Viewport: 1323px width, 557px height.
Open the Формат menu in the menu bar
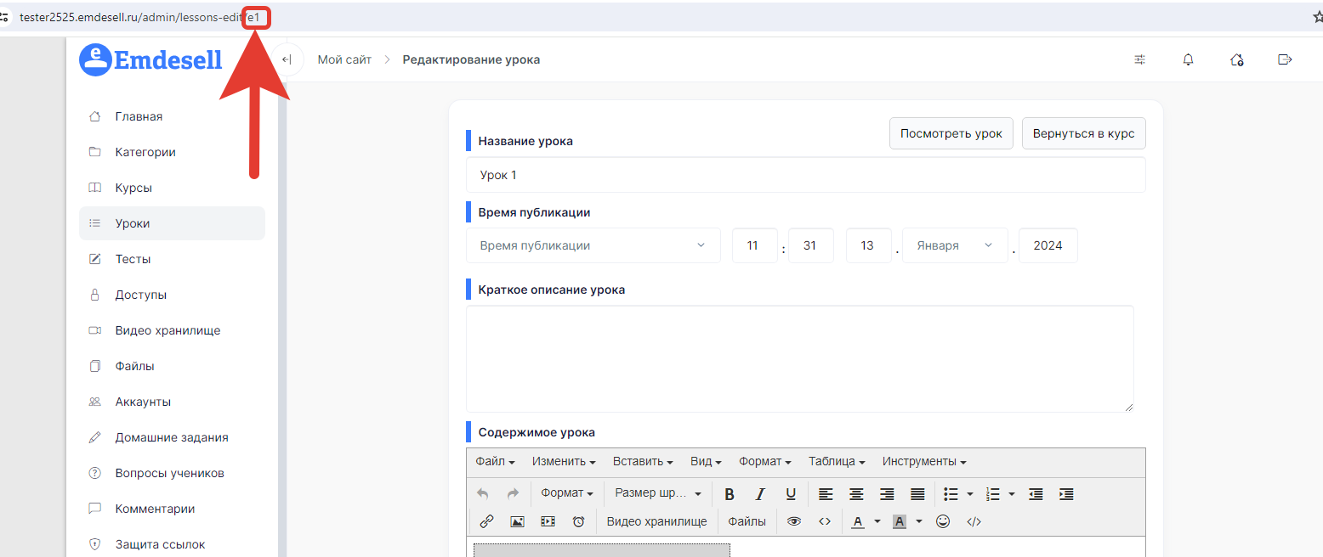tap(765, 462)
